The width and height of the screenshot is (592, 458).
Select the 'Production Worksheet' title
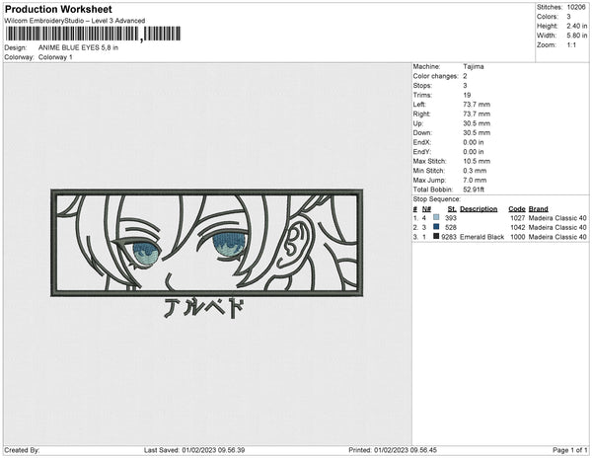[58, 10]
